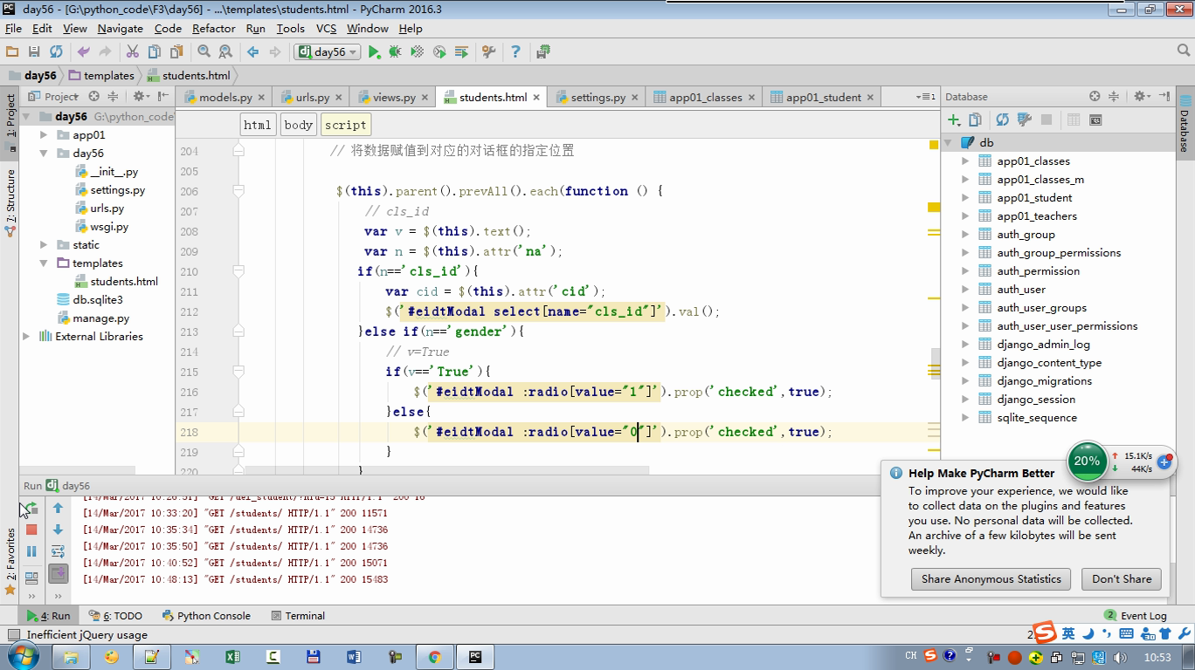Viewport: 1195px width, 670px height.
Task: Undo the last action via purple arrow
Action: 84,52
